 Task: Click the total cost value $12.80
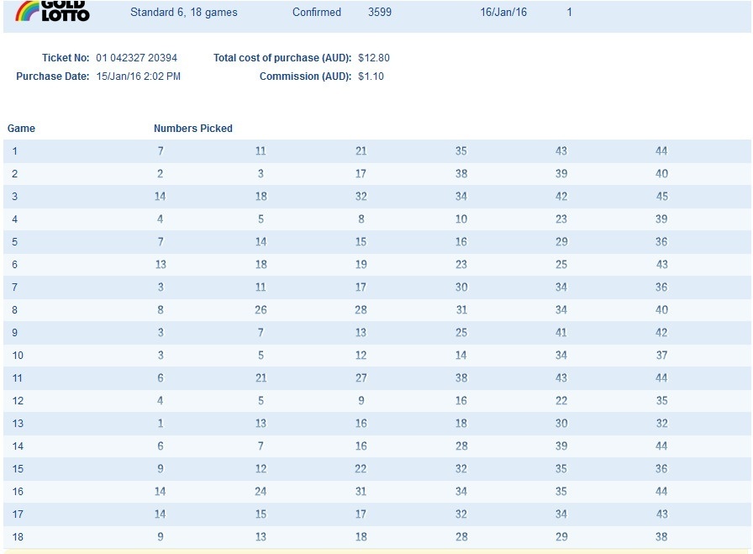(374, 58)
